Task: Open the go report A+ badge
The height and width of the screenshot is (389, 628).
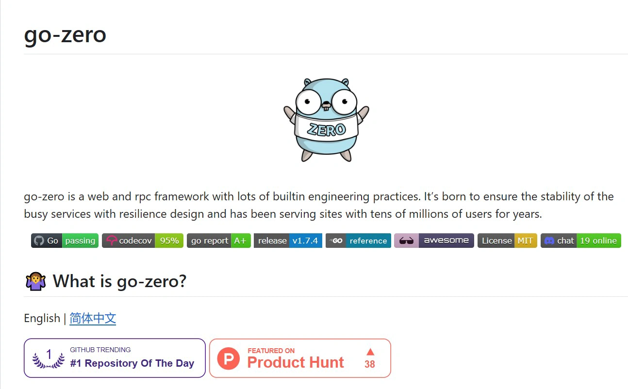Action: pyautogui.click(x=218, y=241)
